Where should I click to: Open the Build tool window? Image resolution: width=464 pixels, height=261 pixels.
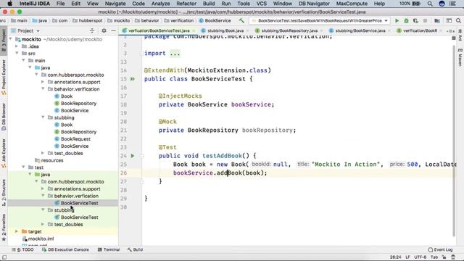click(135, 249)
